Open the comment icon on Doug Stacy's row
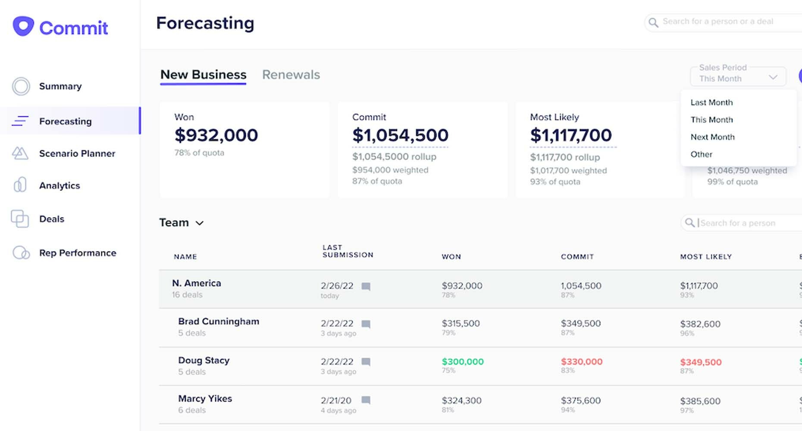Image resolution: width=802 pixels, height=431 pixels. click(367, 362)
